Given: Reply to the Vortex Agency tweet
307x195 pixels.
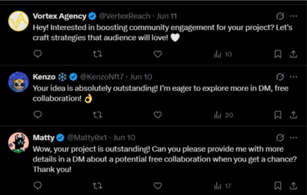Looking at the screenshot, I should tap(38, 54).
